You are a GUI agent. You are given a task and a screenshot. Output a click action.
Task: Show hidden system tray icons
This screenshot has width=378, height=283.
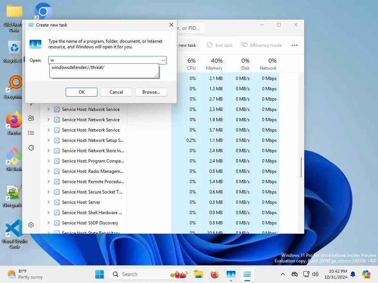pos(283,274)
